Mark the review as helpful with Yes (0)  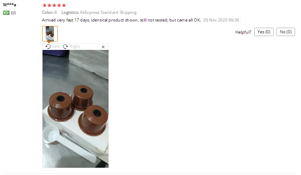pyautogui.click(x=264, y=32)
